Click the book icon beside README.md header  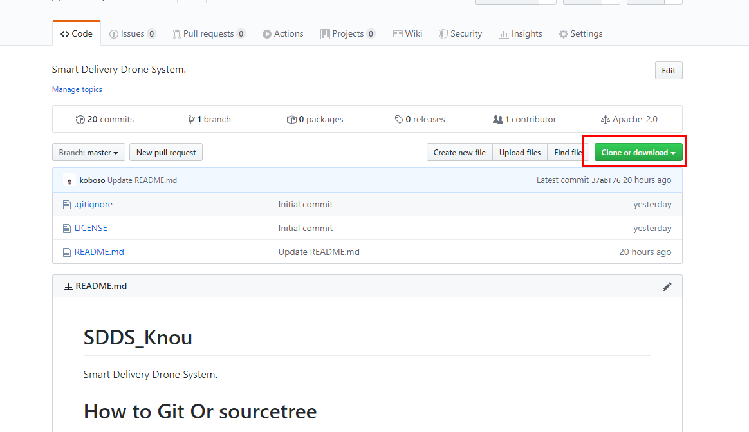pyautogui.click(x=68, y=286)
